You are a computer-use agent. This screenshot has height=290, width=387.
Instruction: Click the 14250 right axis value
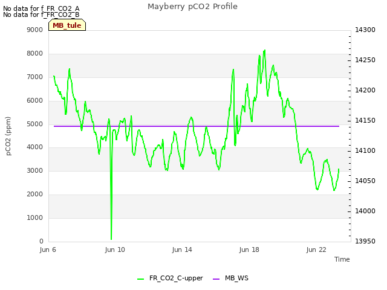coord(365,60)
